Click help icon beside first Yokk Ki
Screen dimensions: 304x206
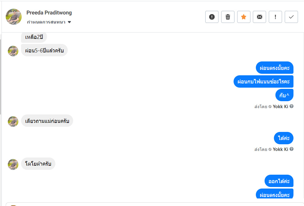[x=292, y=106]
